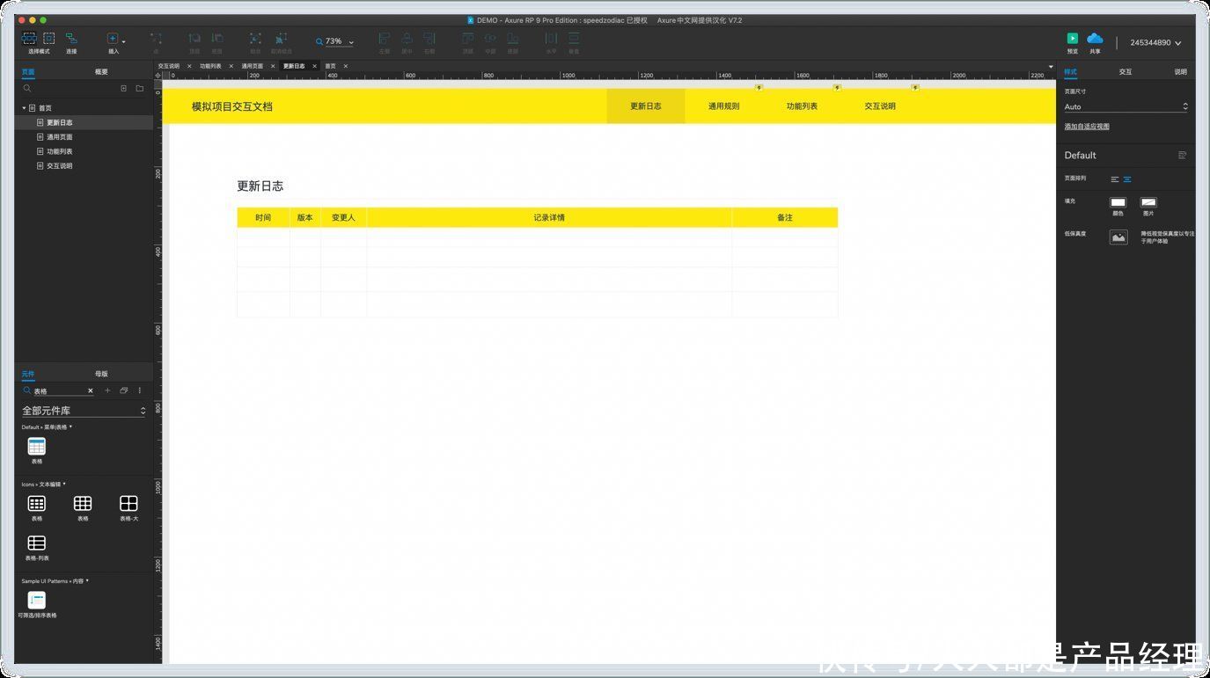The image size is (1210, 678).
Task: Close the 更新日志 document tab
Action: click(314, 66)
